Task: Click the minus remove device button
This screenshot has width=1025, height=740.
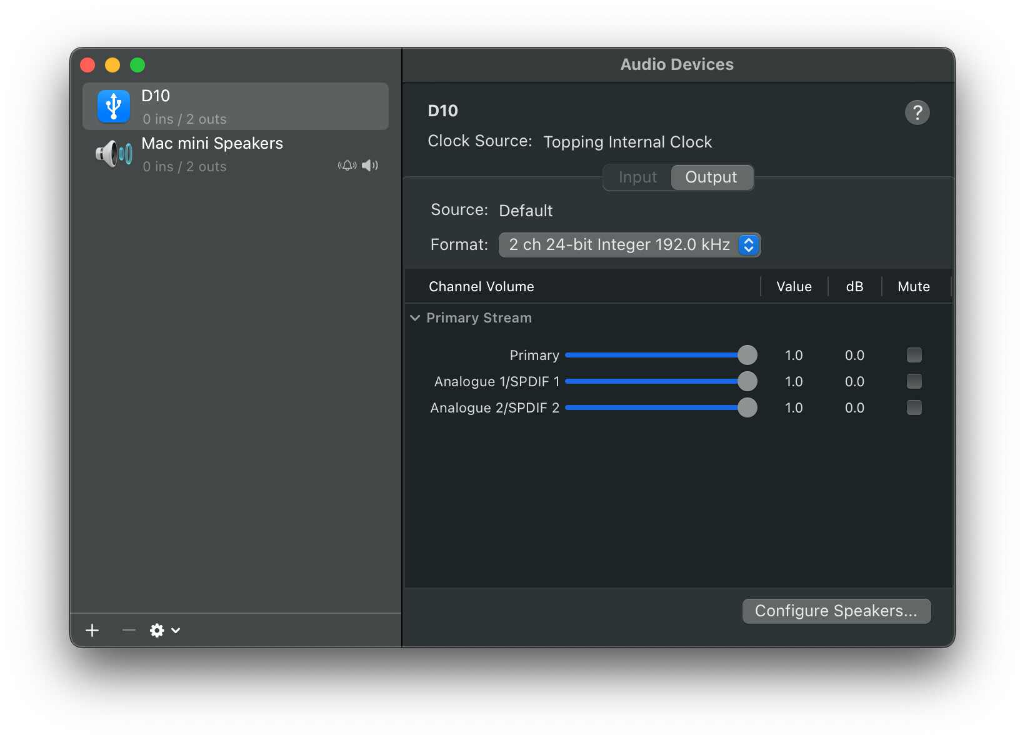Action: pyautogui.click(x=129, y=630)
